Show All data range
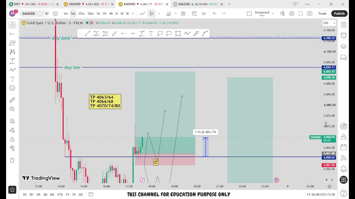Viewport: 355px width, 199px height. tap(81, 195)
